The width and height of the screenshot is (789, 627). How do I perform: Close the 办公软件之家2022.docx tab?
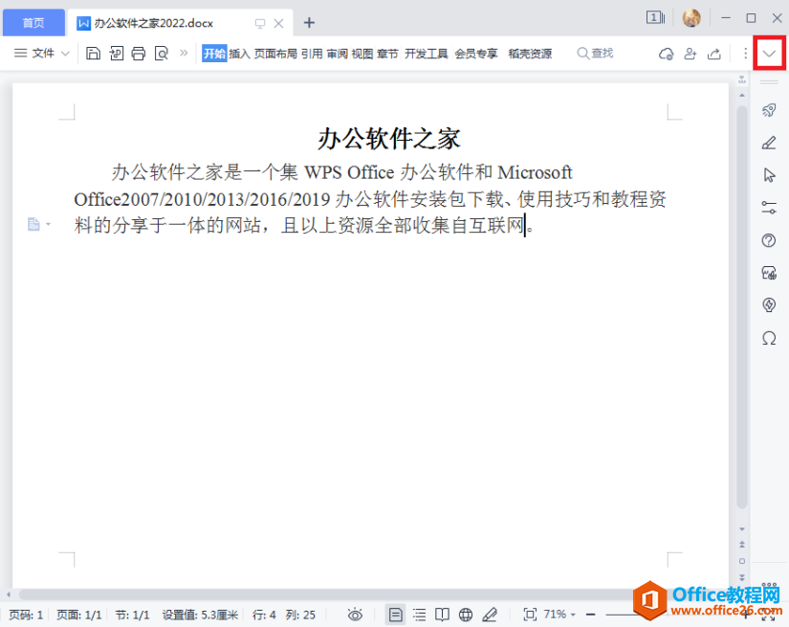[x=278, y=23]
